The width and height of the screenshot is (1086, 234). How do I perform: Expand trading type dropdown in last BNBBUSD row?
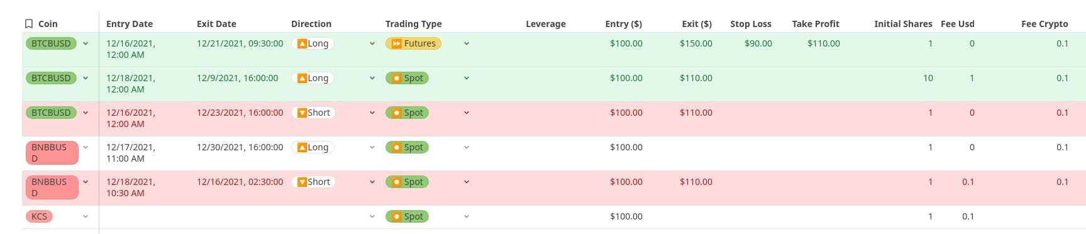(x=467, y=182)
